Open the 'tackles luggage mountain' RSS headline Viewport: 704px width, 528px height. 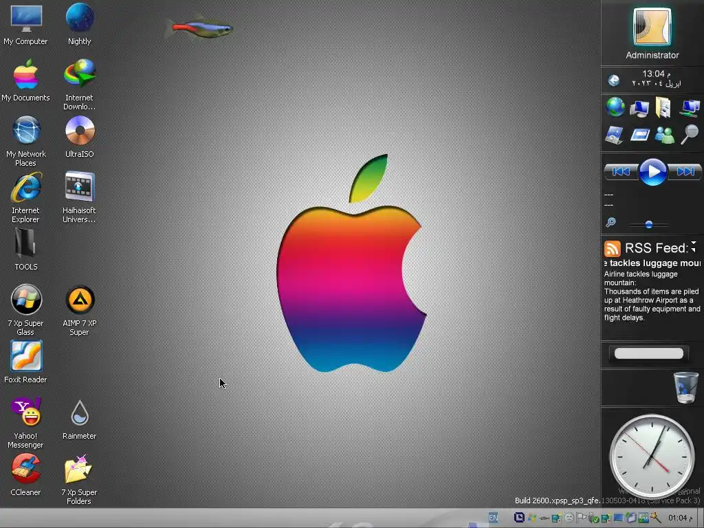652,263
